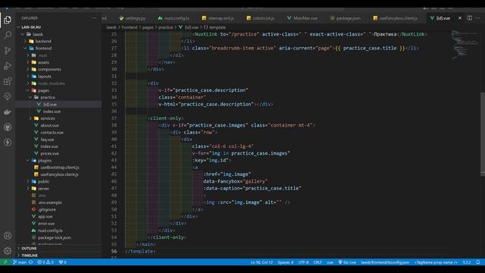
Task: Switch to the useFancybox.client.js tab
Action: click(x=395, y=18)
